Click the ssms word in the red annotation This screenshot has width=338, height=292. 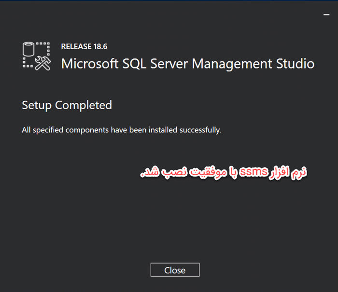(253, 172)
